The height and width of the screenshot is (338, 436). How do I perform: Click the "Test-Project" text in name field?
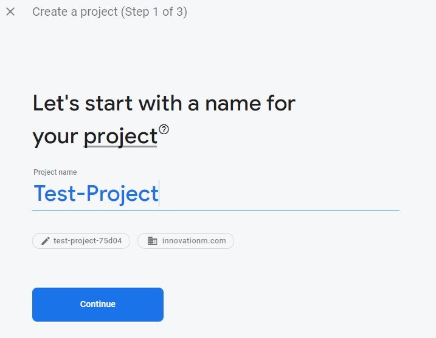(x=95, y=194)
